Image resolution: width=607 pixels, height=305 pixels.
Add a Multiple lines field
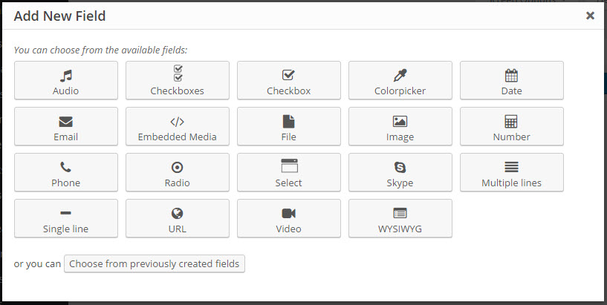tap(511, 173)
